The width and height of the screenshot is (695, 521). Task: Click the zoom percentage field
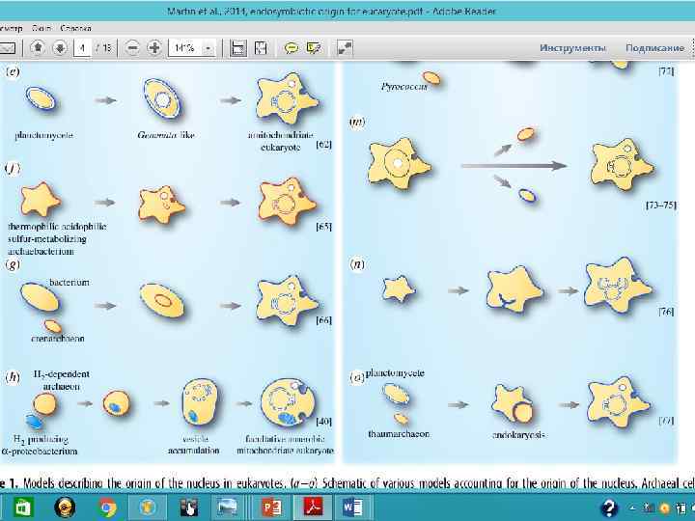pos(184,47)
